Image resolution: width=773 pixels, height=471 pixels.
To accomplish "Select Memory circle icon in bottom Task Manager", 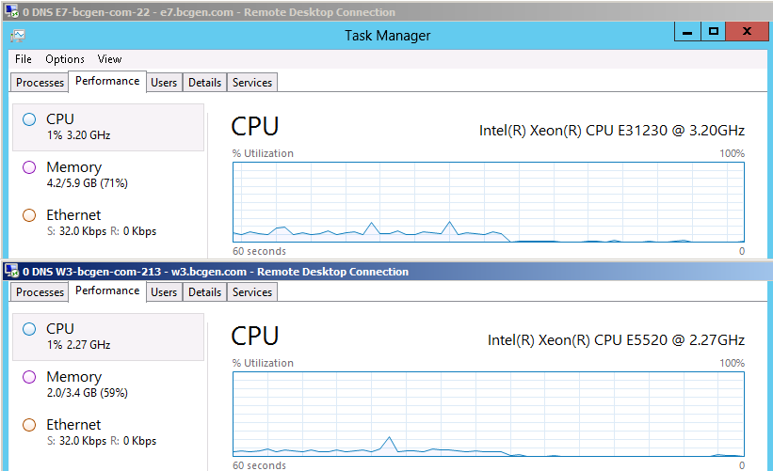I will (x=29, y=377).
